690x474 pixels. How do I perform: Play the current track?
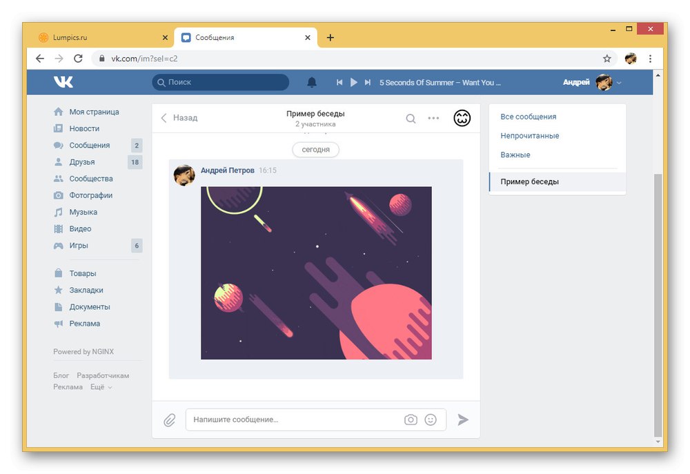[353, 82]
